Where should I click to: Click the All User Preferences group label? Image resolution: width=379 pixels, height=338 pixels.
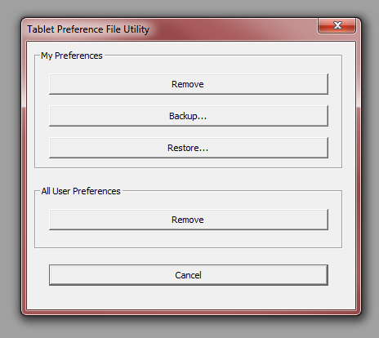81,191
